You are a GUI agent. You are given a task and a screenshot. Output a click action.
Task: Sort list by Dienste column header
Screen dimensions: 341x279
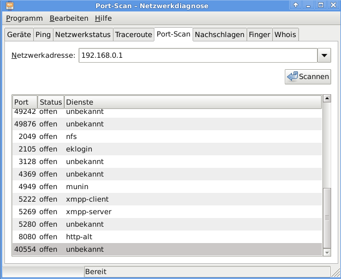pos(192,102)
